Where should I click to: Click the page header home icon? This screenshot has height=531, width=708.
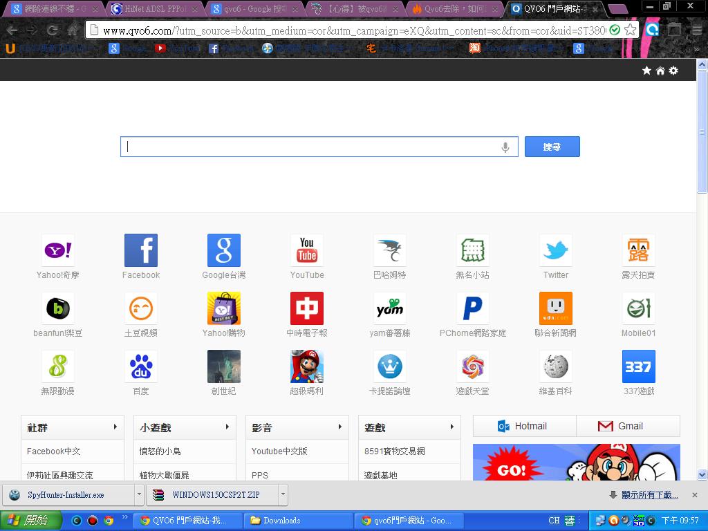pyautogui.click(x=660, y=71)
